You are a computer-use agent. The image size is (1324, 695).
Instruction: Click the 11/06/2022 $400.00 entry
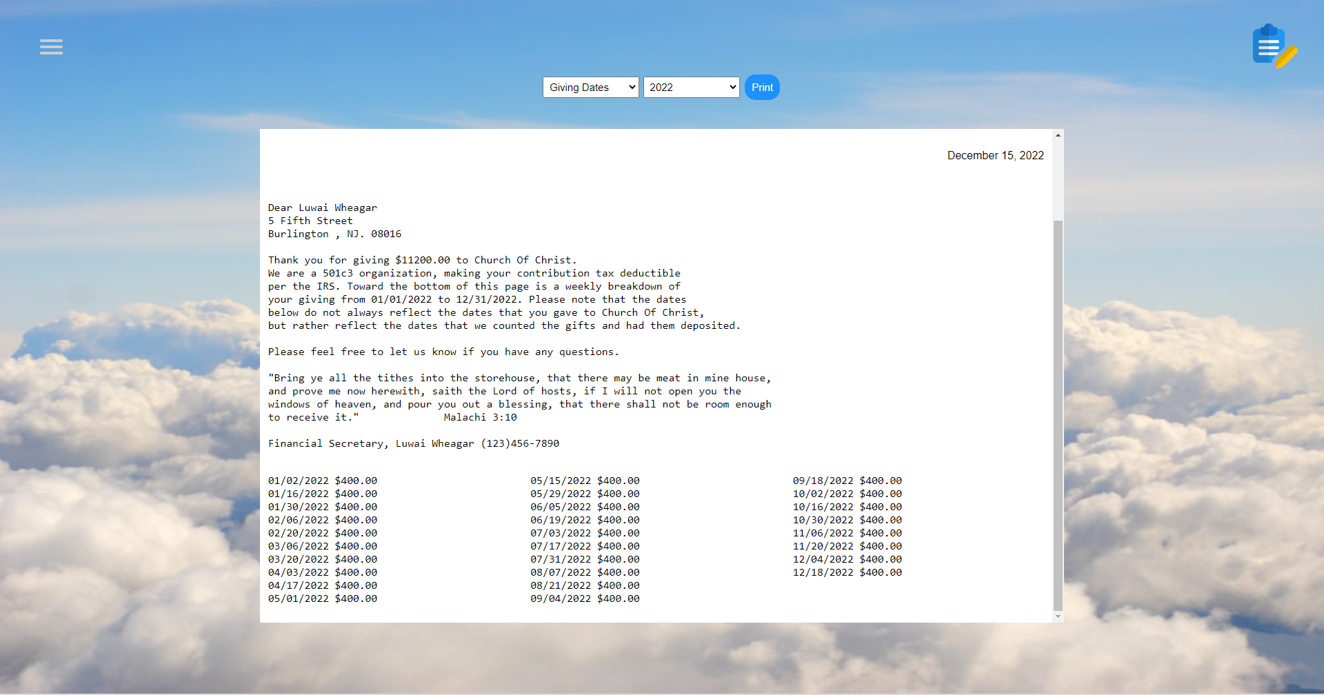pyautogui.click(x=847, y=533)
